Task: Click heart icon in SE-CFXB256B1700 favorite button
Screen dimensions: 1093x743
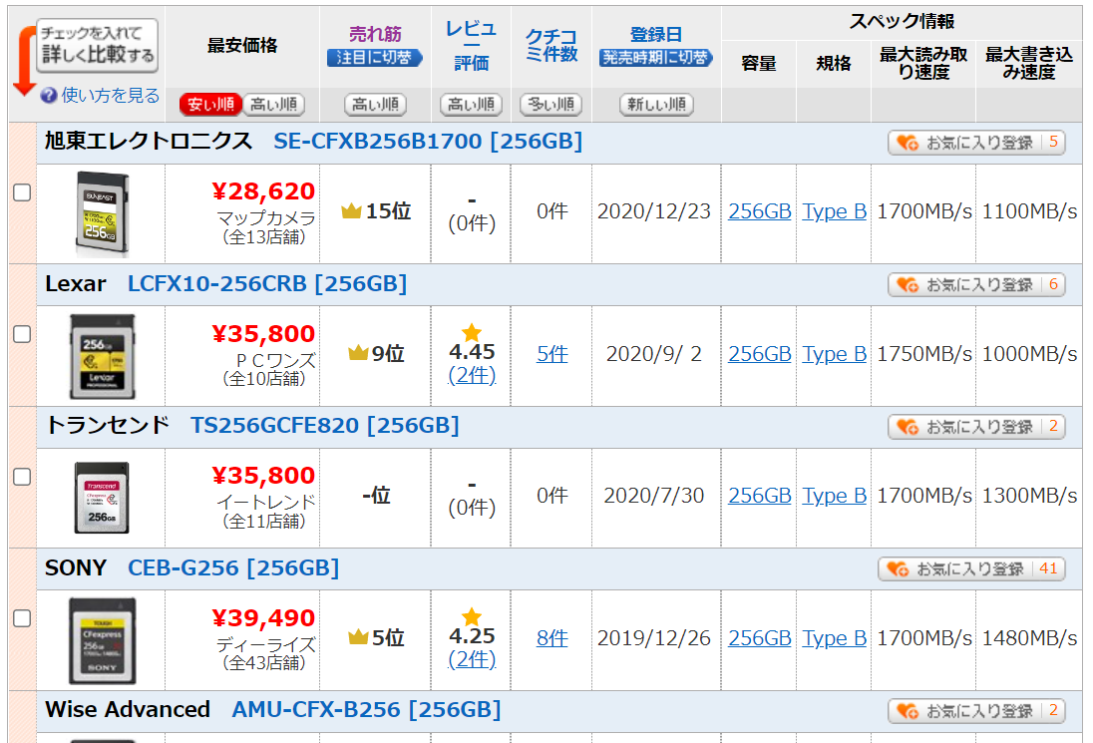Action: coord(908,143)
